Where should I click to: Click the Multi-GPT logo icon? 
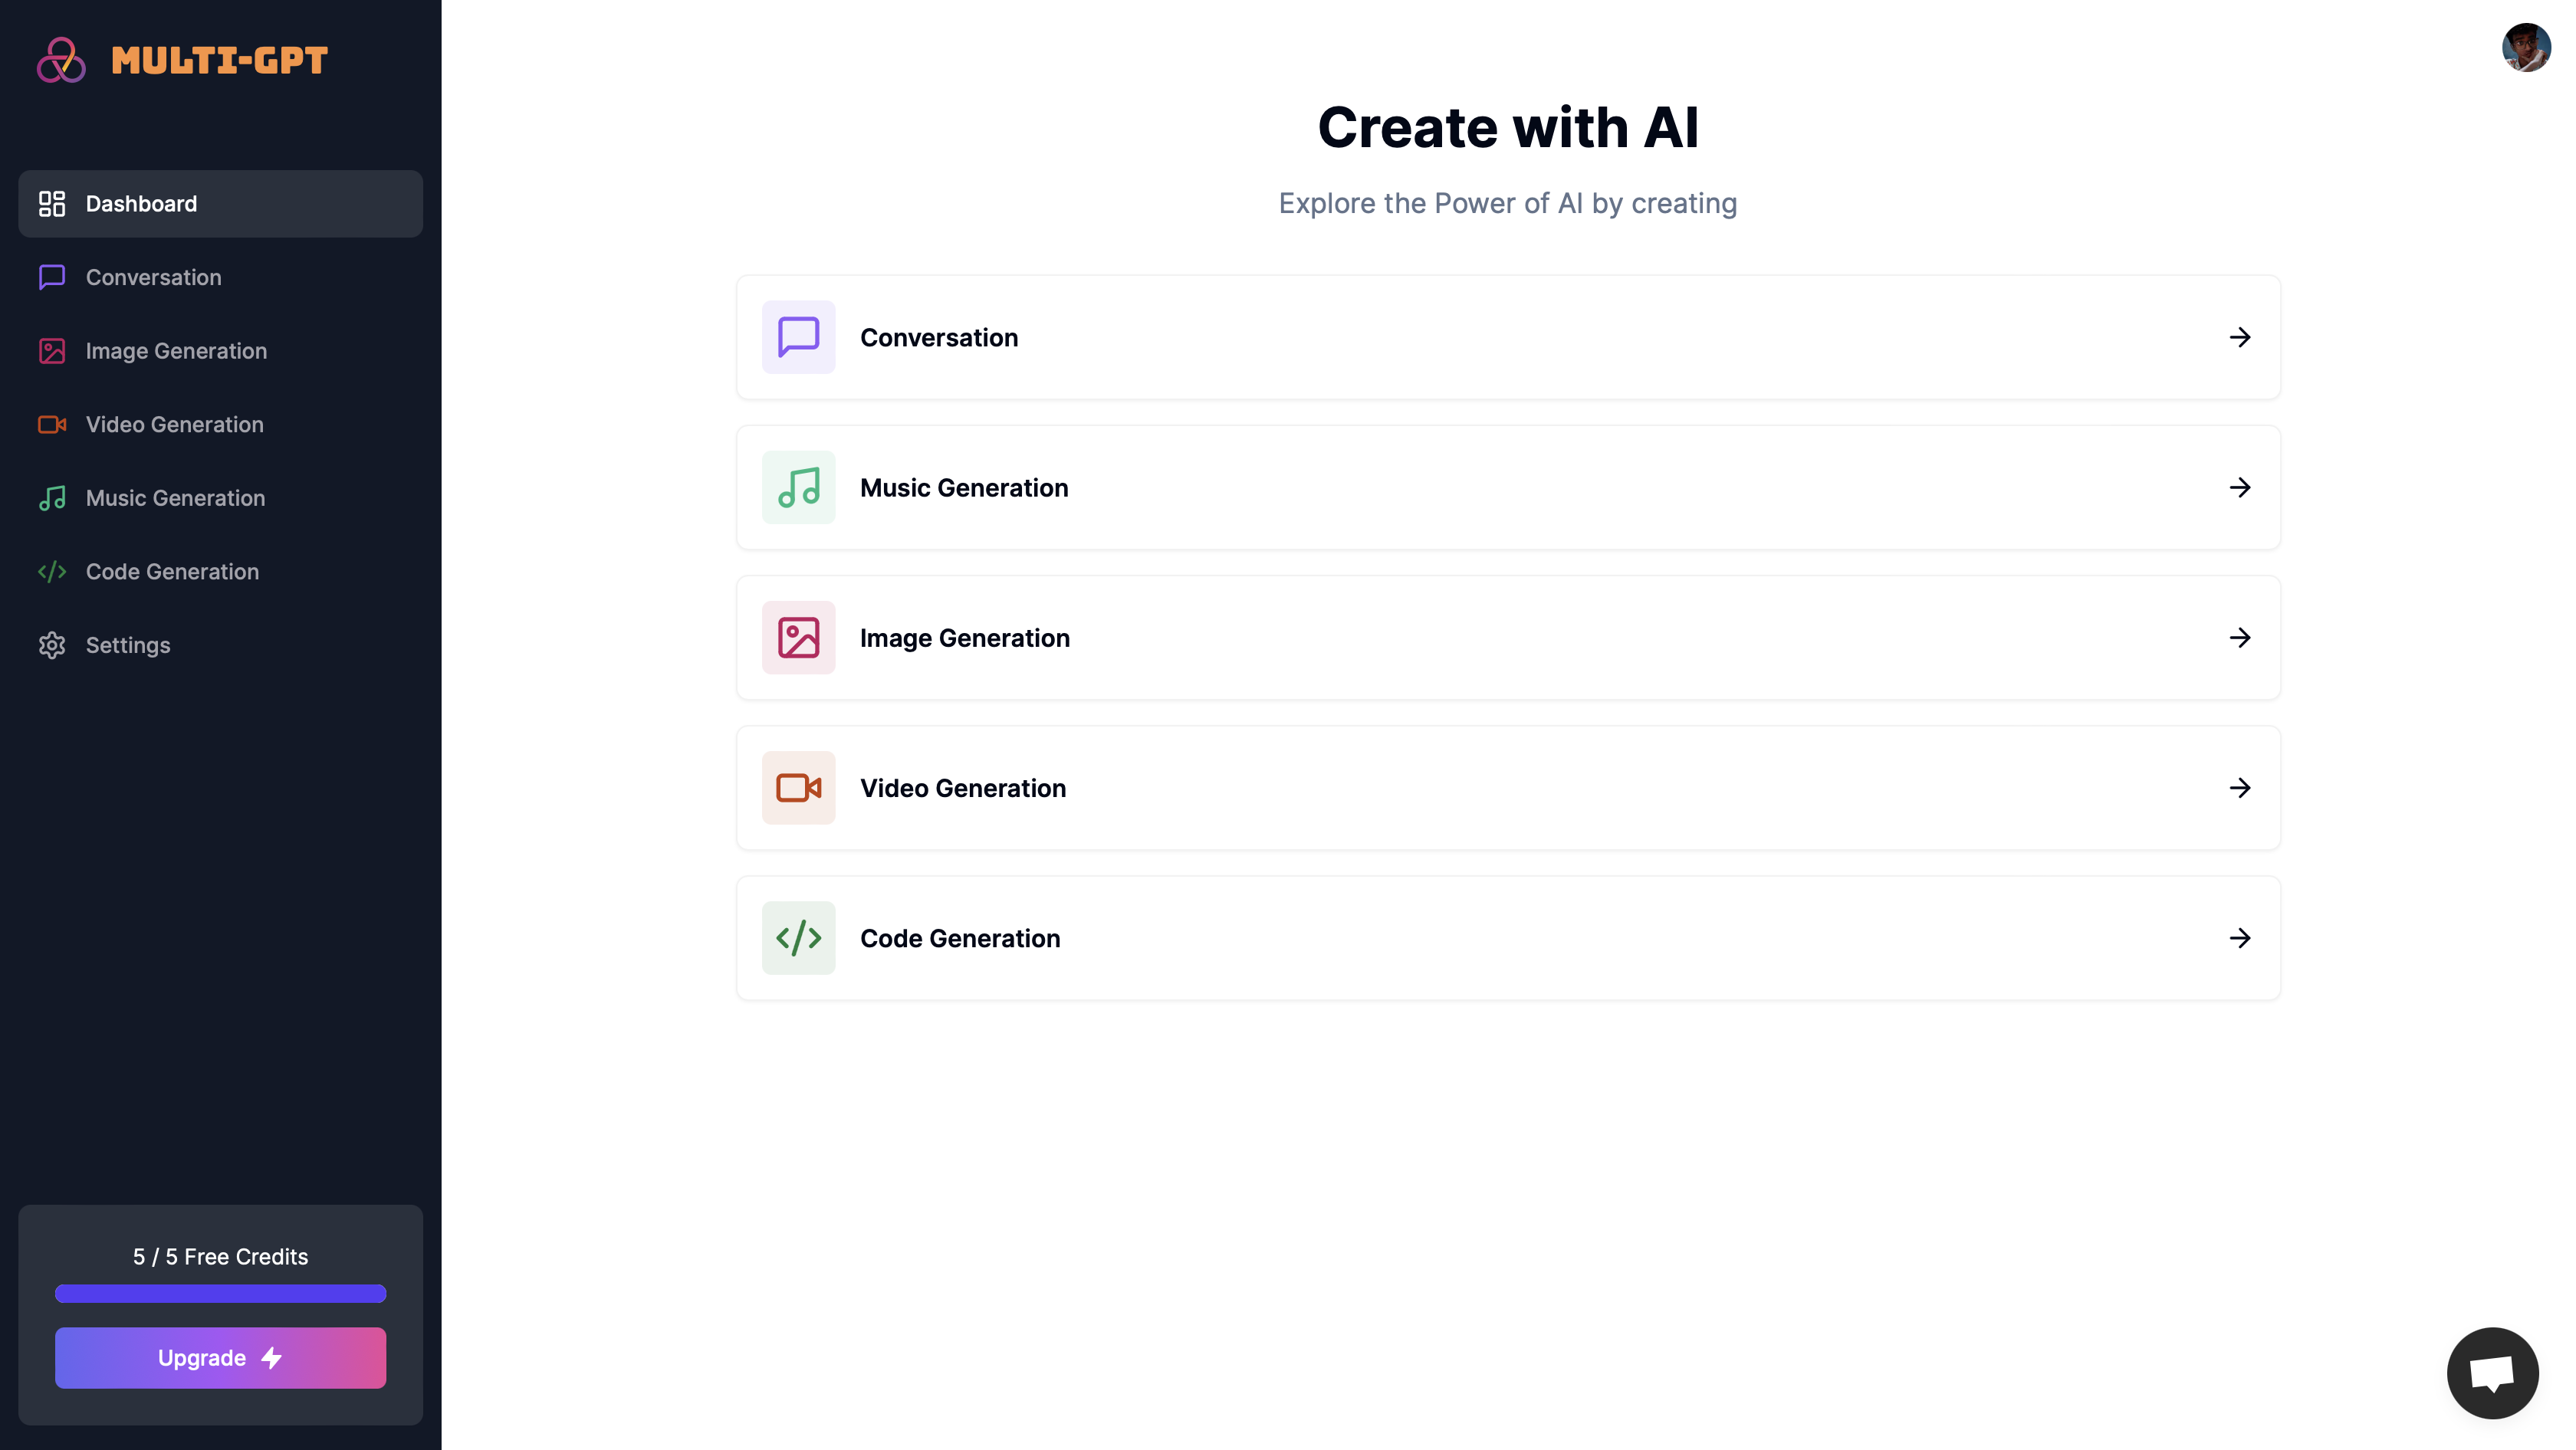tap(62, 60)
